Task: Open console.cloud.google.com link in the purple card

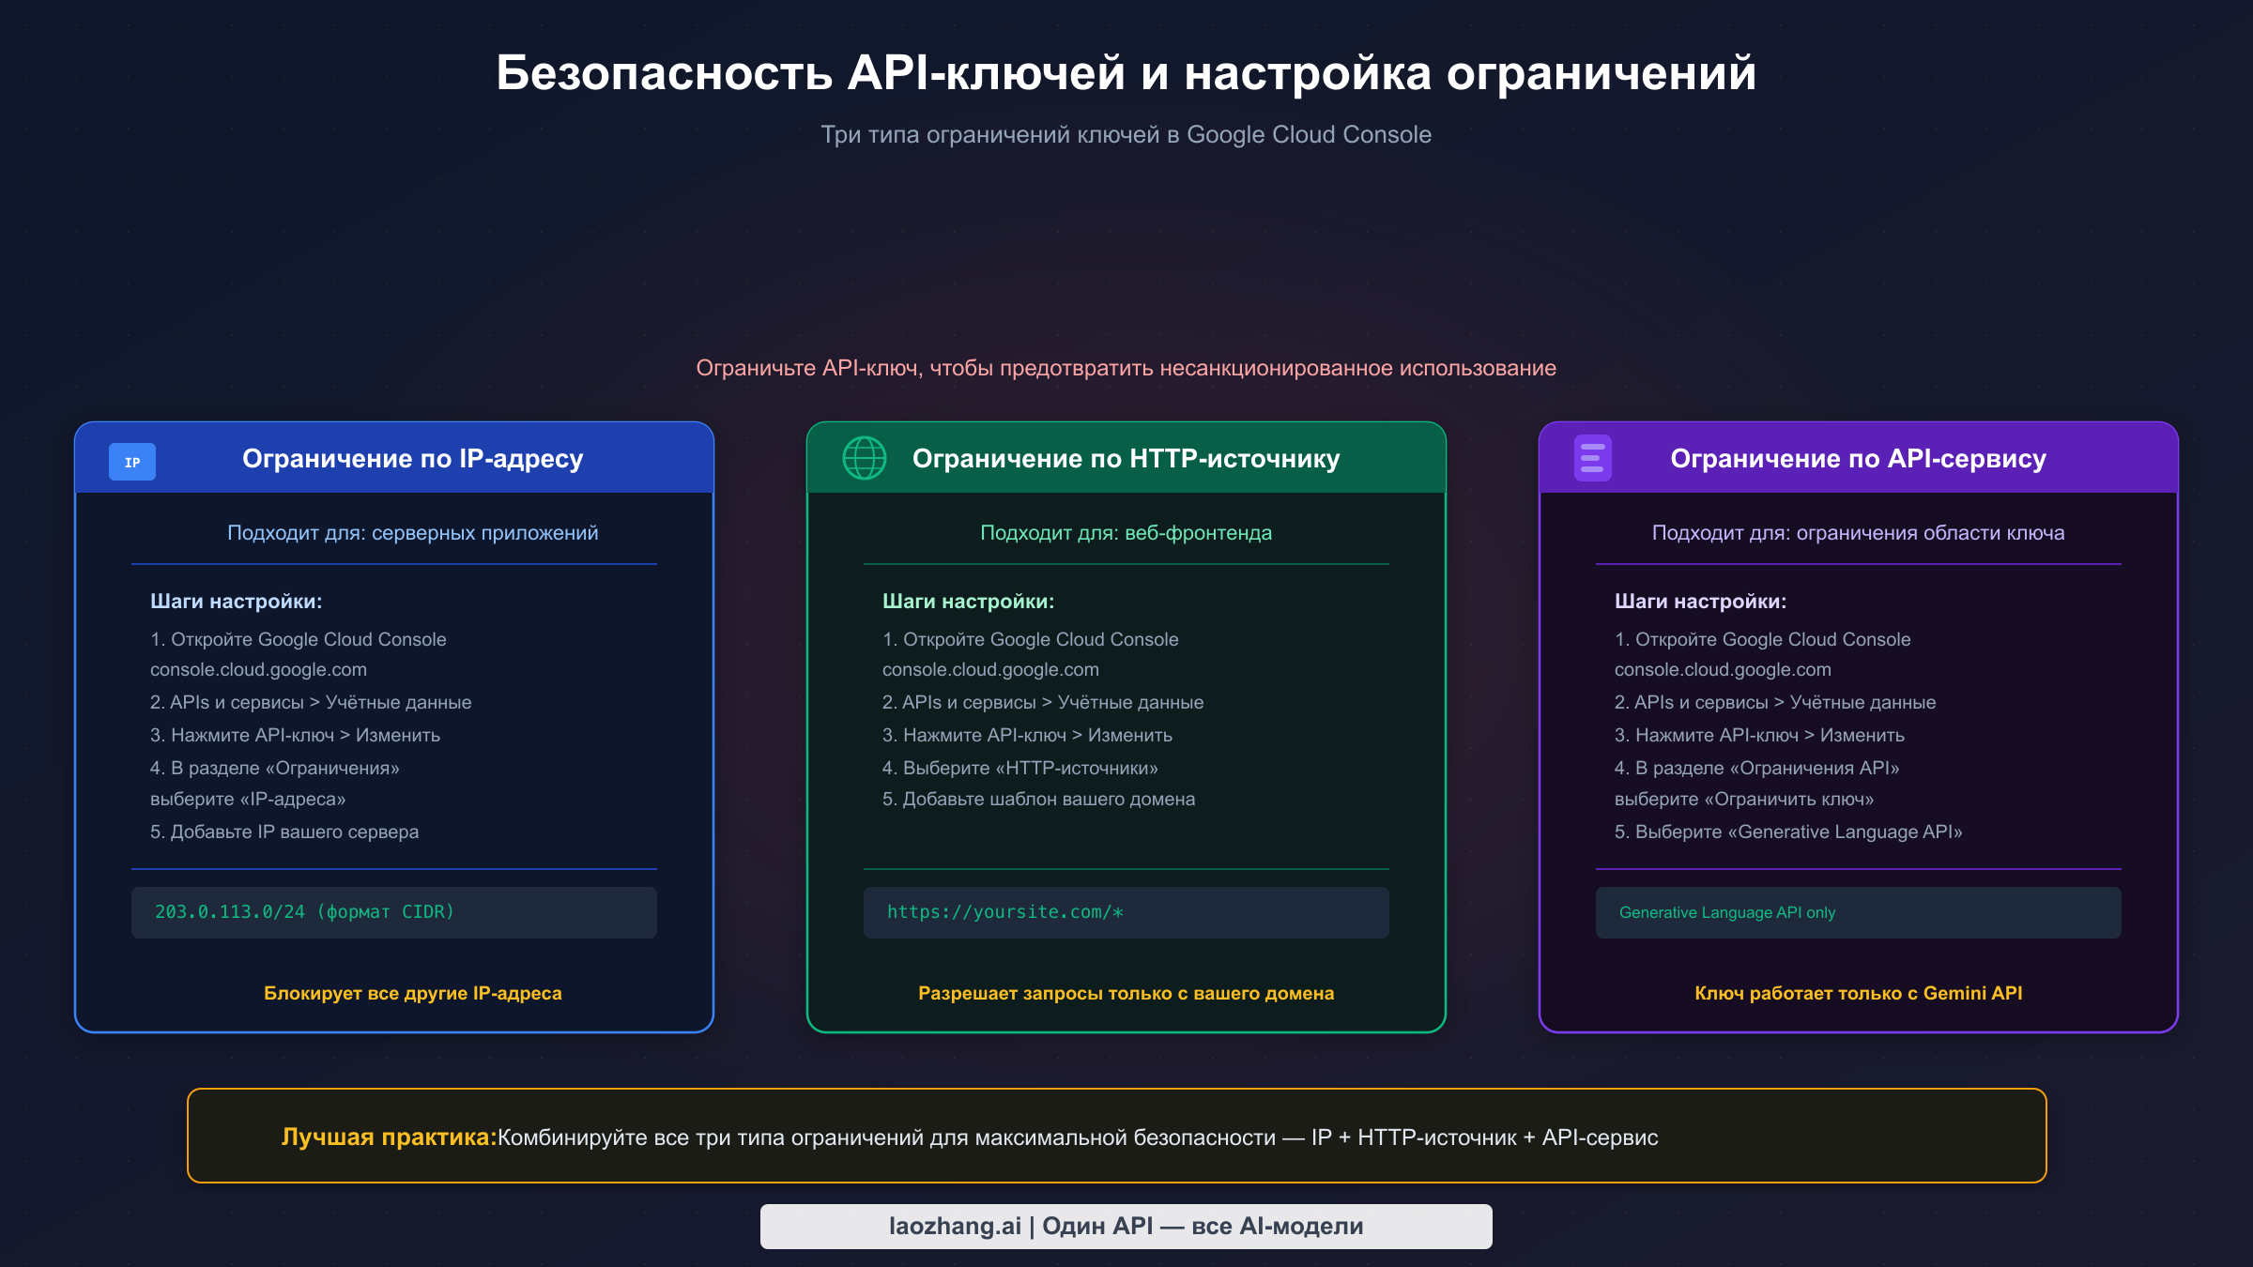Action: (x=1723, y=669)
